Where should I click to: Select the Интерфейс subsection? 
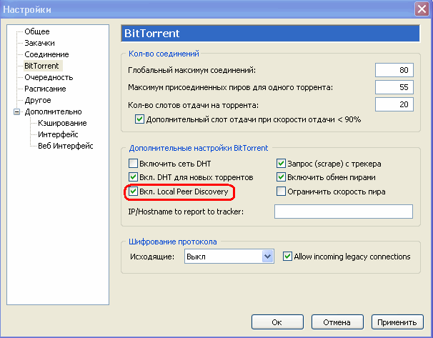tap(58, 134)
